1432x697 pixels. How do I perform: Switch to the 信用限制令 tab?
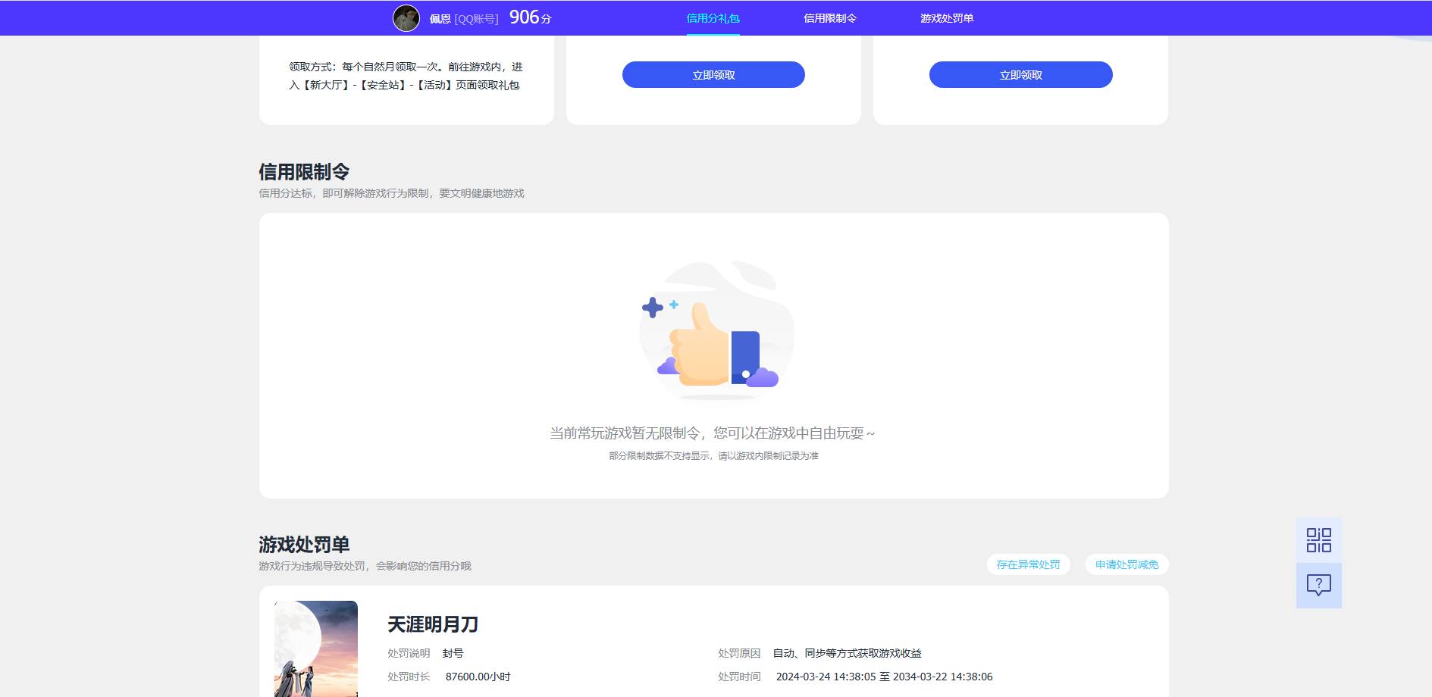pyautogui.click(x=830, y=18)
